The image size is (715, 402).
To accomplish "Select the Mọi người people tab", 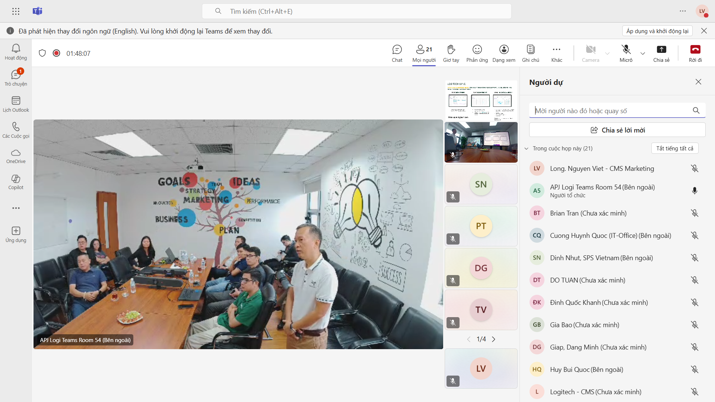I will (x=424, y=53).
